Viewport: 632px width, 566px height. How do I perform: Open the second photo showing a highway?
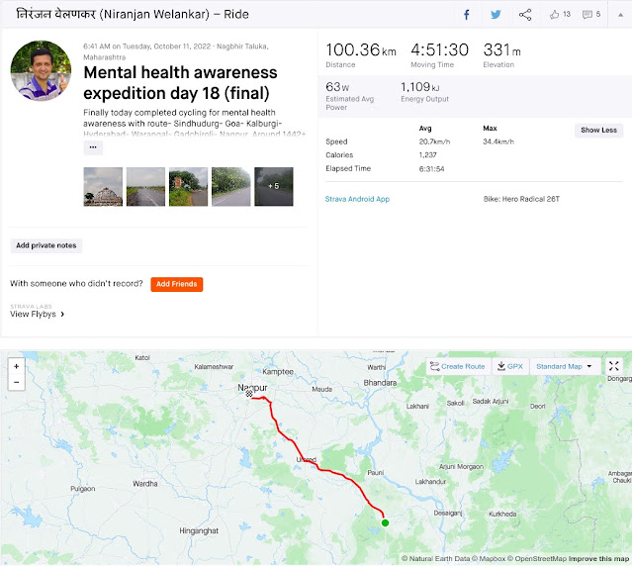tap(145, 187)
